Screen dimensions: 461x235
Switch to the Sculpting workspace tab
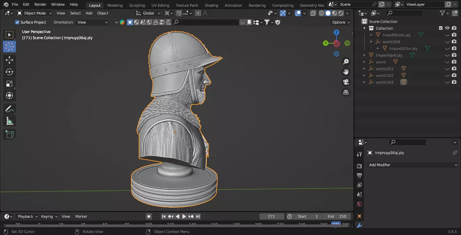point(137,5)
